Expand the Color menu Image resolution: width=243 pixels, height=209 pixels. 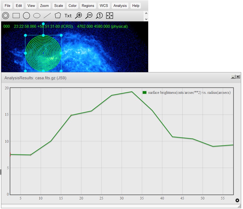click(x=73, y=6)
